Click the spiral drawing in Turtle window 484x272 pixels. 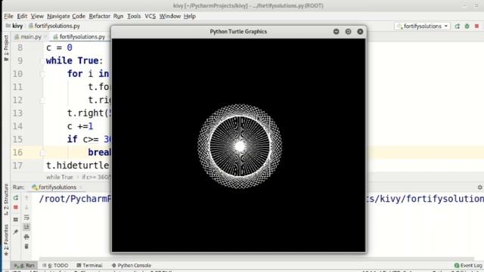coord(240,146)
